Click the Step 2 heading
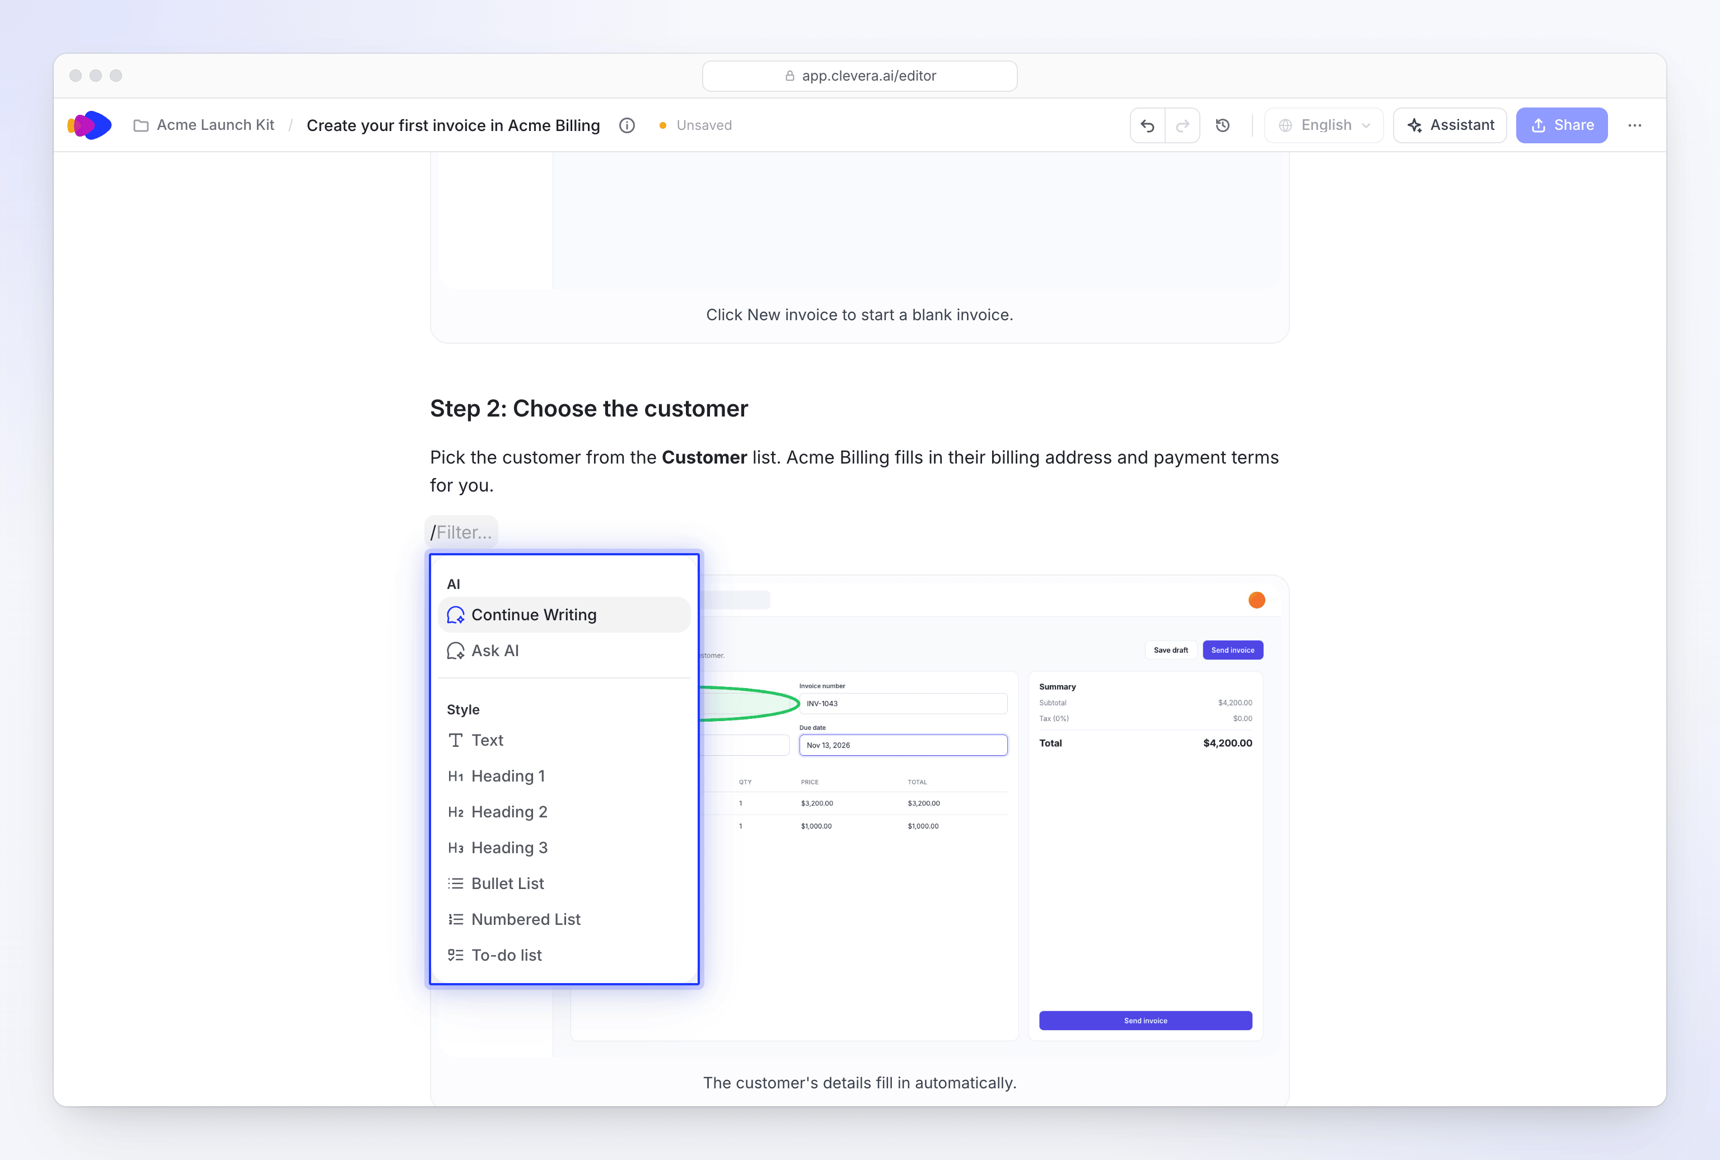1720x1160 pixels. [589, 408]
